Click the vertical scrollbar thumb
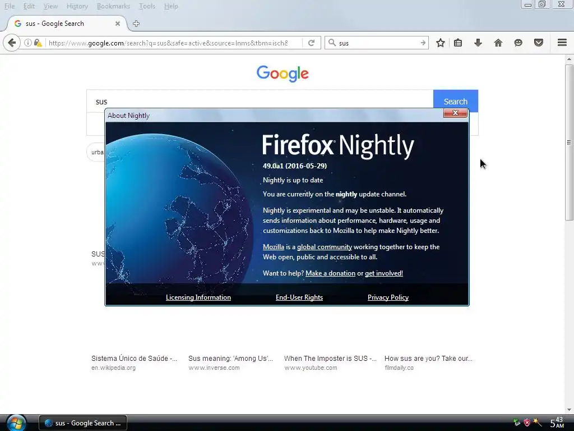The height and width of the screenshot is (431, 574). 569,142
